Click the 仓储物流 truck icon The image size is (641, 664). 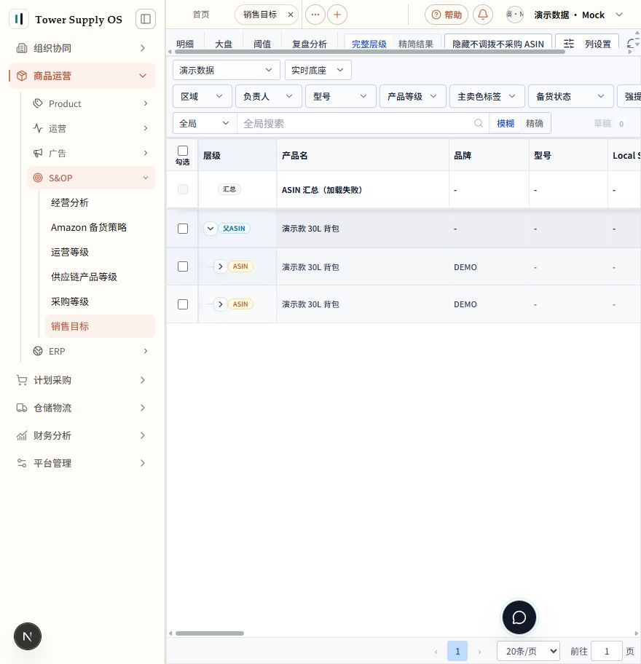(22, 408)
